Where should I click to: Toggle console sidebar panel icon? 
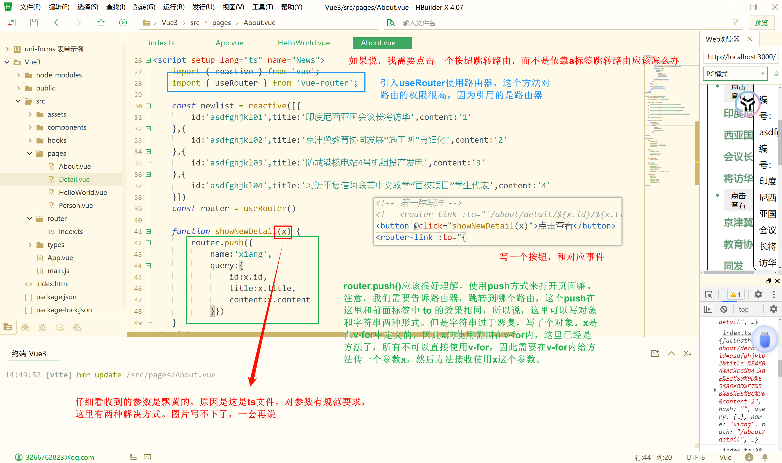point(708,309)
